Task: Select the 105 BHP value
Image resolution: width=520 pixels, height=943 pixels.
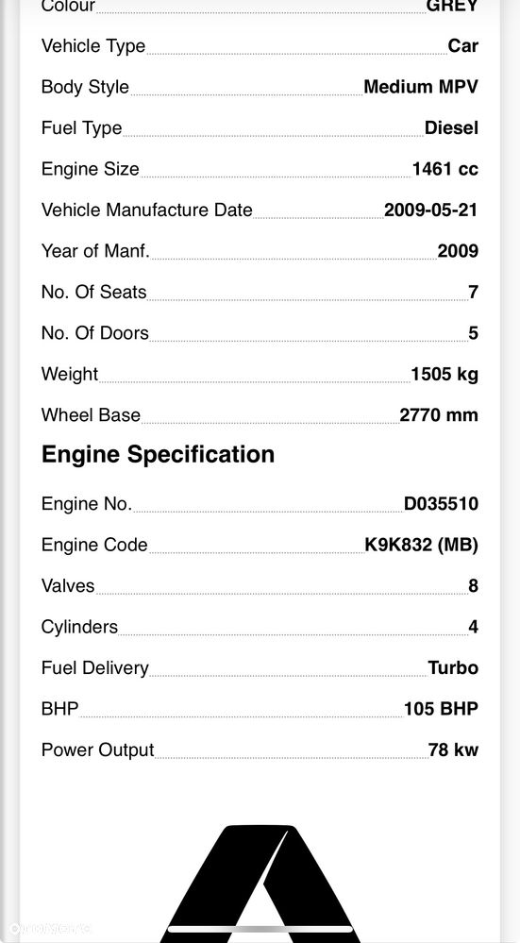Action: 442,709
